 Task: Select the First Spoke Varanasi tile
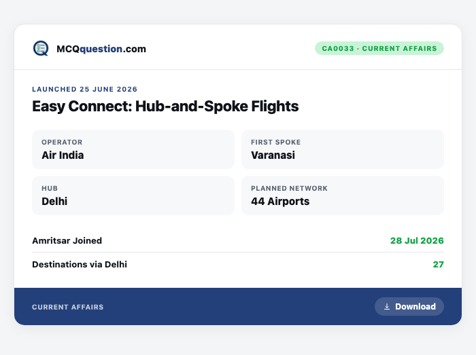pyautogui.click(x=343, y=149)
